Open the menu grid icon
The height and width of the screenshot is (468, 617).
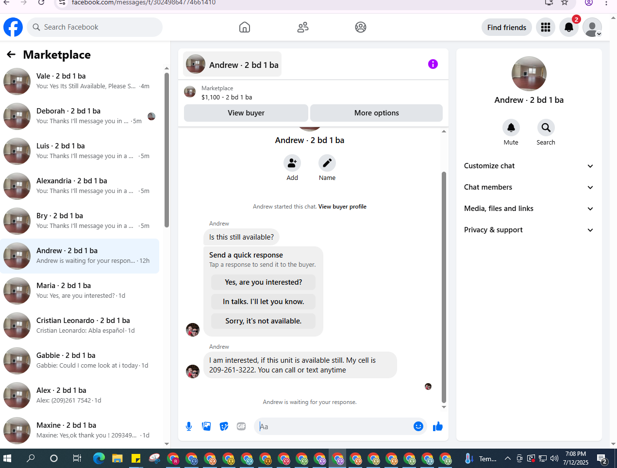pyautogui.click(x=546, y=27)
